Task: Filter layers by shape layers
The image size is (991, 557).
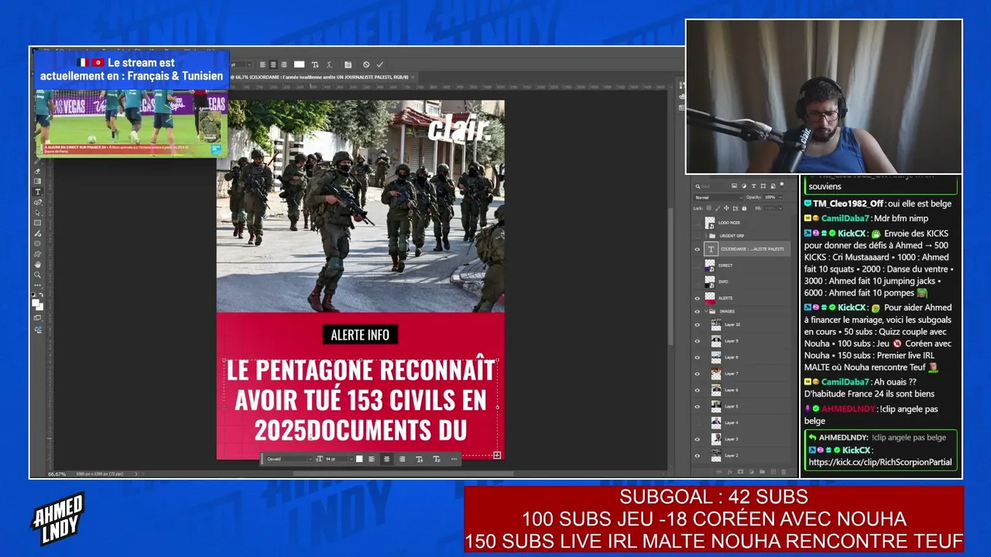Action: 763,186
